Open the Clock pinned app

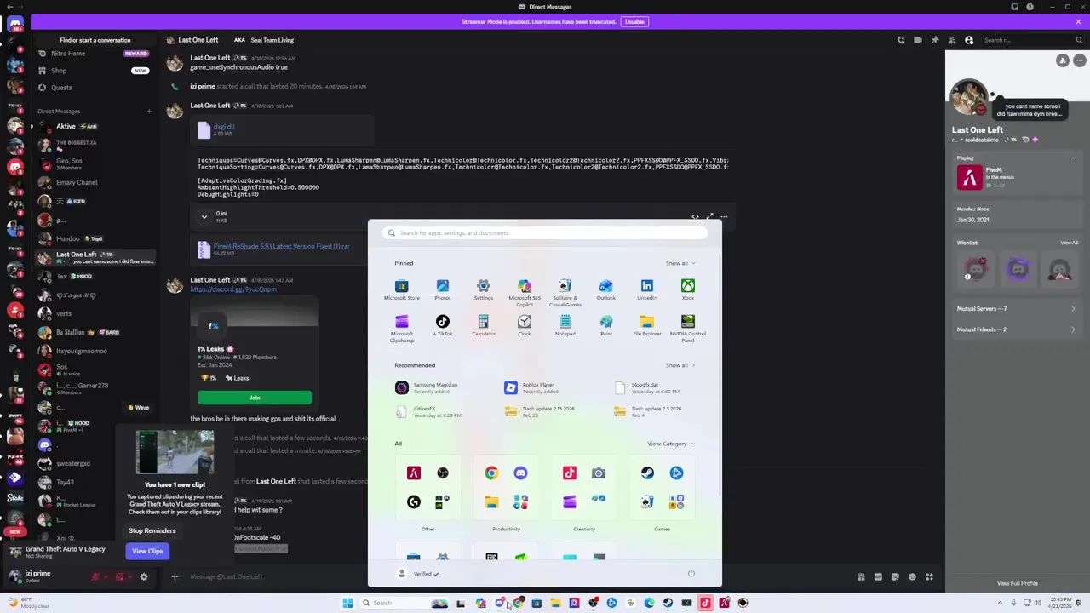[524, 325]
